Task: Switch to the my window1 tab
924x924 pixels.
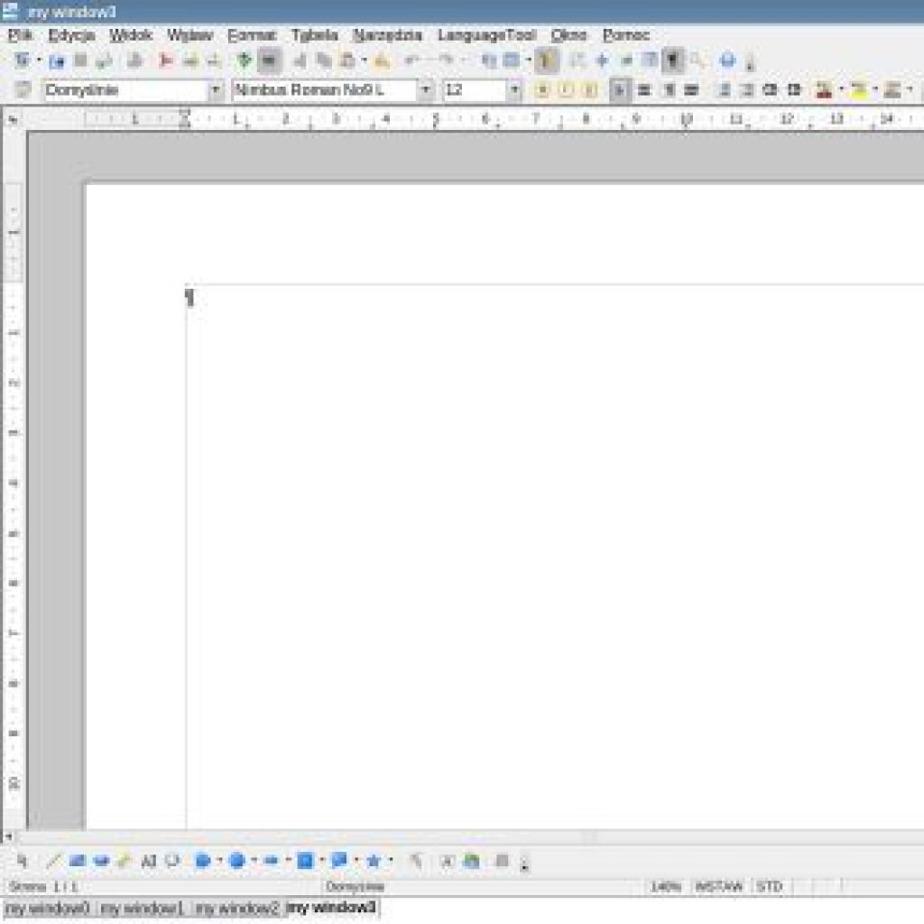Action: coord(143,908)
